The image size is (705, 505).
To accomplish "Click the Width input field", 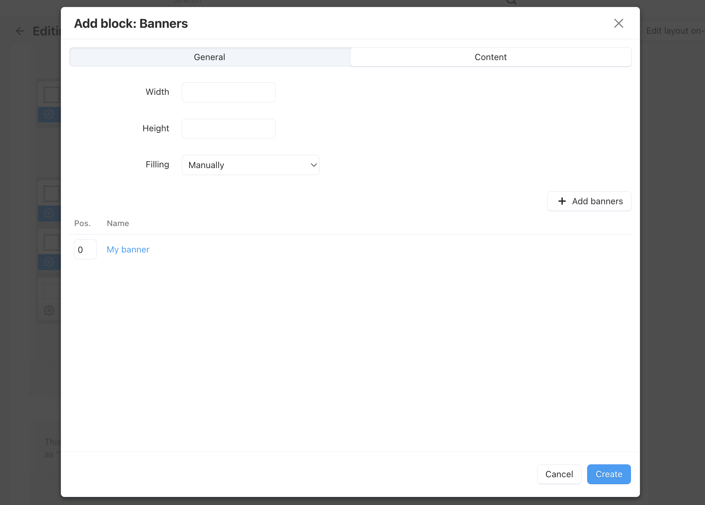I will [x=229, y=92].
